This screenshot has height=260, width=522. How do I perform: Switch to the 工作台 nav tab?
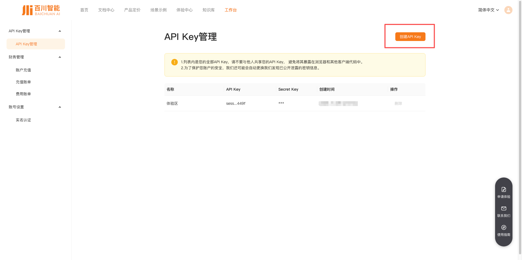point(231,10)
